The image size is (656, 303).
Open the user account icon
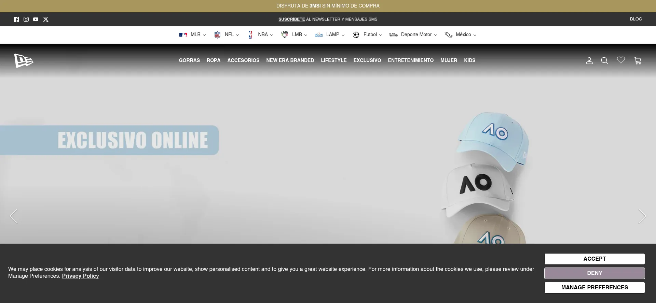589,61
